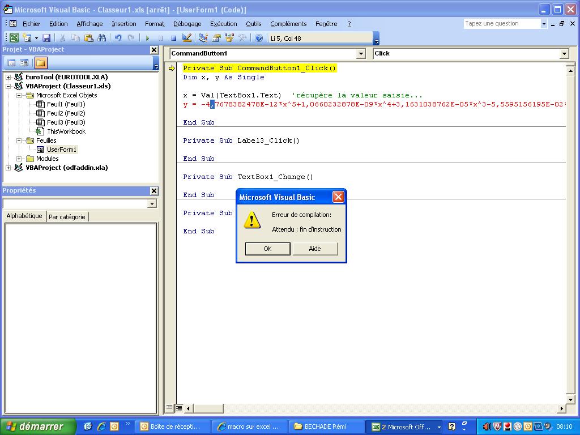Select ThisWorkbook in project tree
Screen dimensions: 580x435
[66, 131]
